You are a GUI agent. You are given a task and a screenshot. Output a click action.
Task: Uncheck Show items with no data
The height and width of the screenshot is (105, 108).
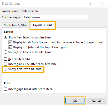[x=5, y=69]
